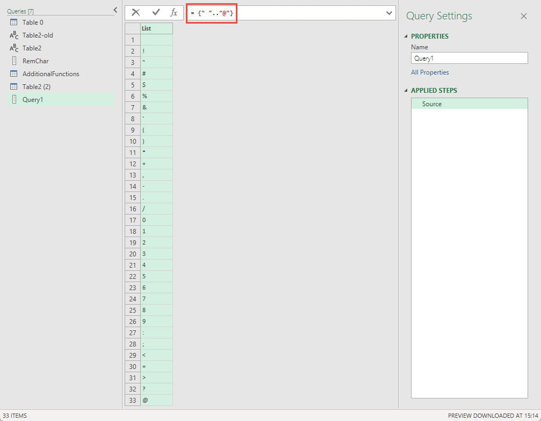Viewport: 541px width, 421px height.
Task: Click the list icon beside RemChar
Action: [x=14, y=61]
